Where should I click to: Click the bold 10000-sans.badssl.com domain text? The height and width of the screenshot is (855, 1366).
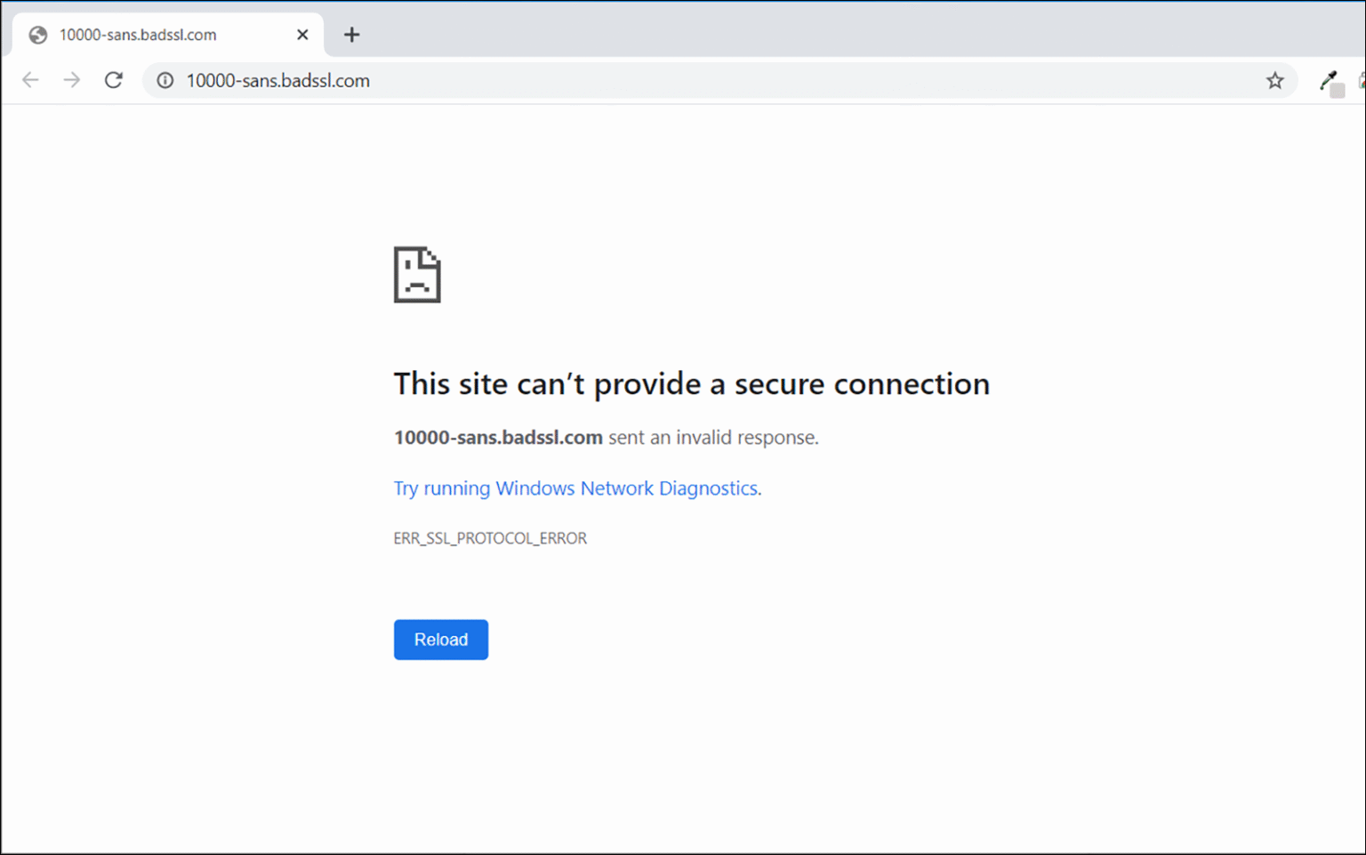(498, 437)
